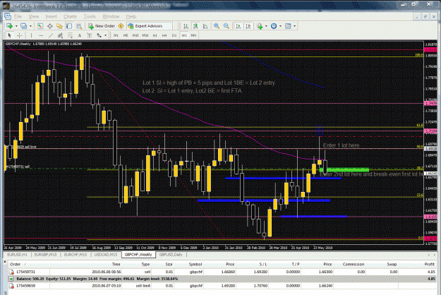Switch to the USDCAD,M15 chart tab

(x=105, y=255)
